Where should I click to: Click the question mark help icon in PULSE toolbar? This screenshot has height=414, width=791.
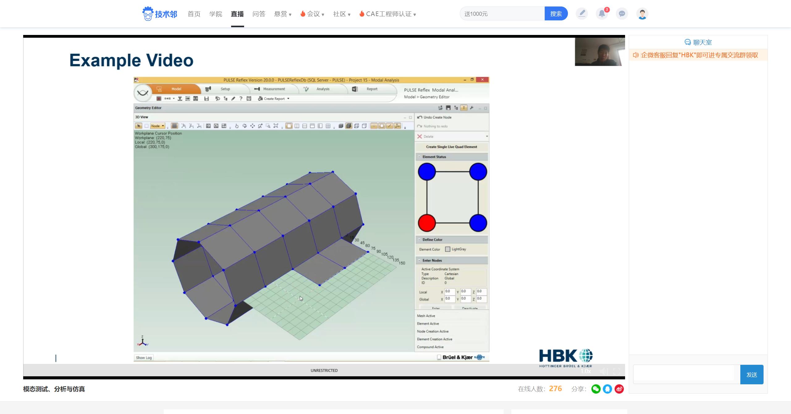pos(241,99)
